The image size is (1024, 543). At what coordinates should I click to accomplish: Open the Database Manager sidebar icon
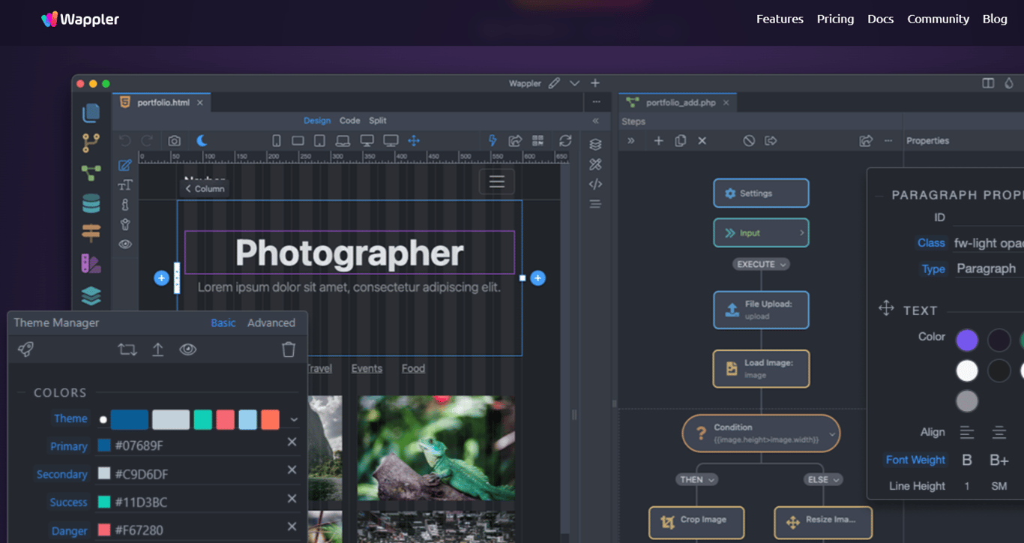(91, 203)
